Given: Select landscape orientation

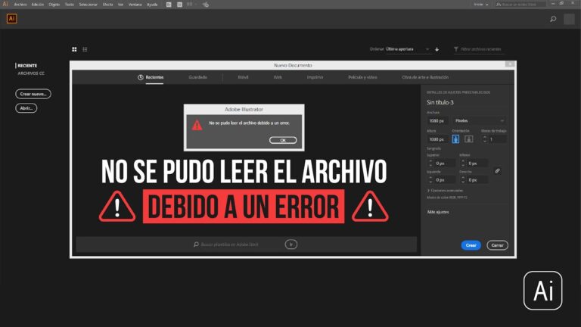Looking at the screenshot, I should (469, 139).
